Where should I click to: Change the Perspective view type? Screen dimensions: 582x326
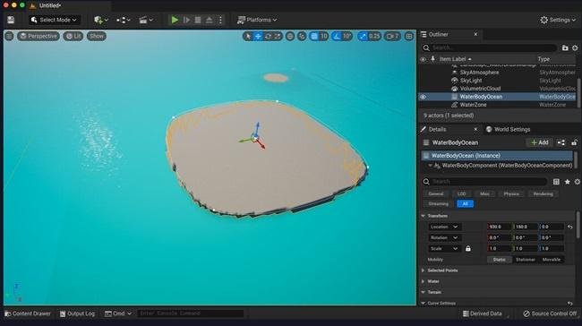click(39, 36)
